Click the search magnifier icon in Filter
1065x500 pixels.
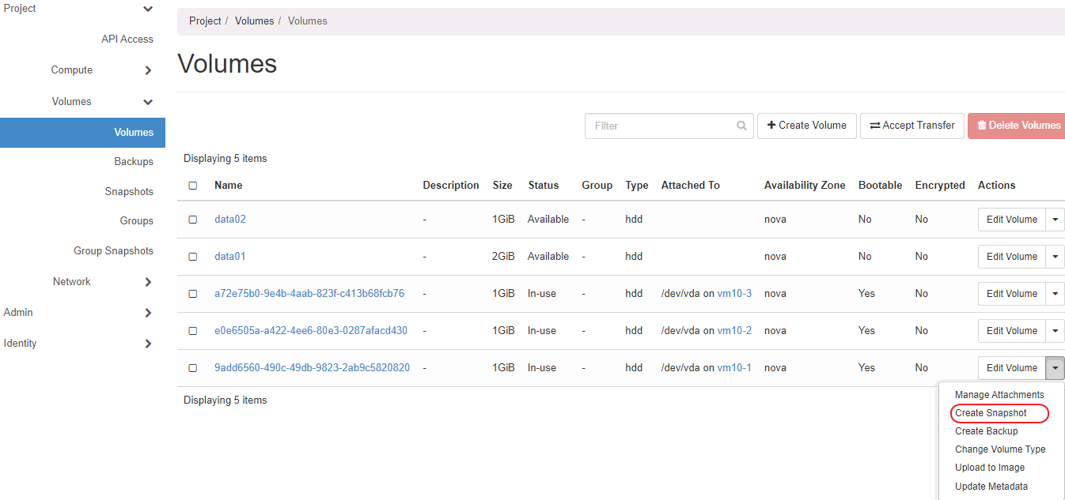tap(741, 126)
